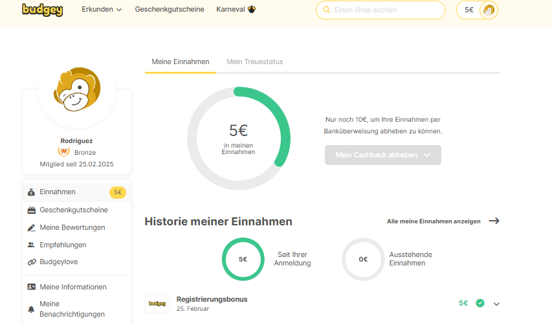The height and width of the screenshot is (325, 552).
Task: Click the Empfehlungen people icon
Action: point(31,245)
